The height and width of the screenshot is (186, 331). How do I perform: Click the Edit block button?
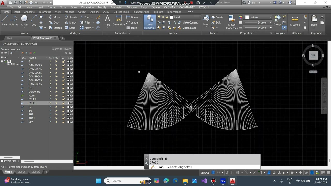216,22
